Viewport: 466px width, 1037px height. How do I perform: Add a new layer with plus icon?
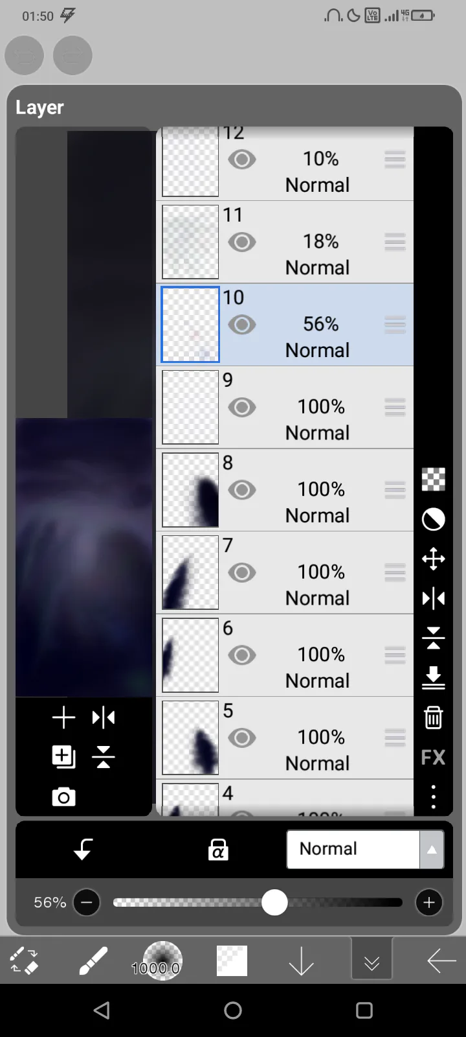tap(63, 717)
